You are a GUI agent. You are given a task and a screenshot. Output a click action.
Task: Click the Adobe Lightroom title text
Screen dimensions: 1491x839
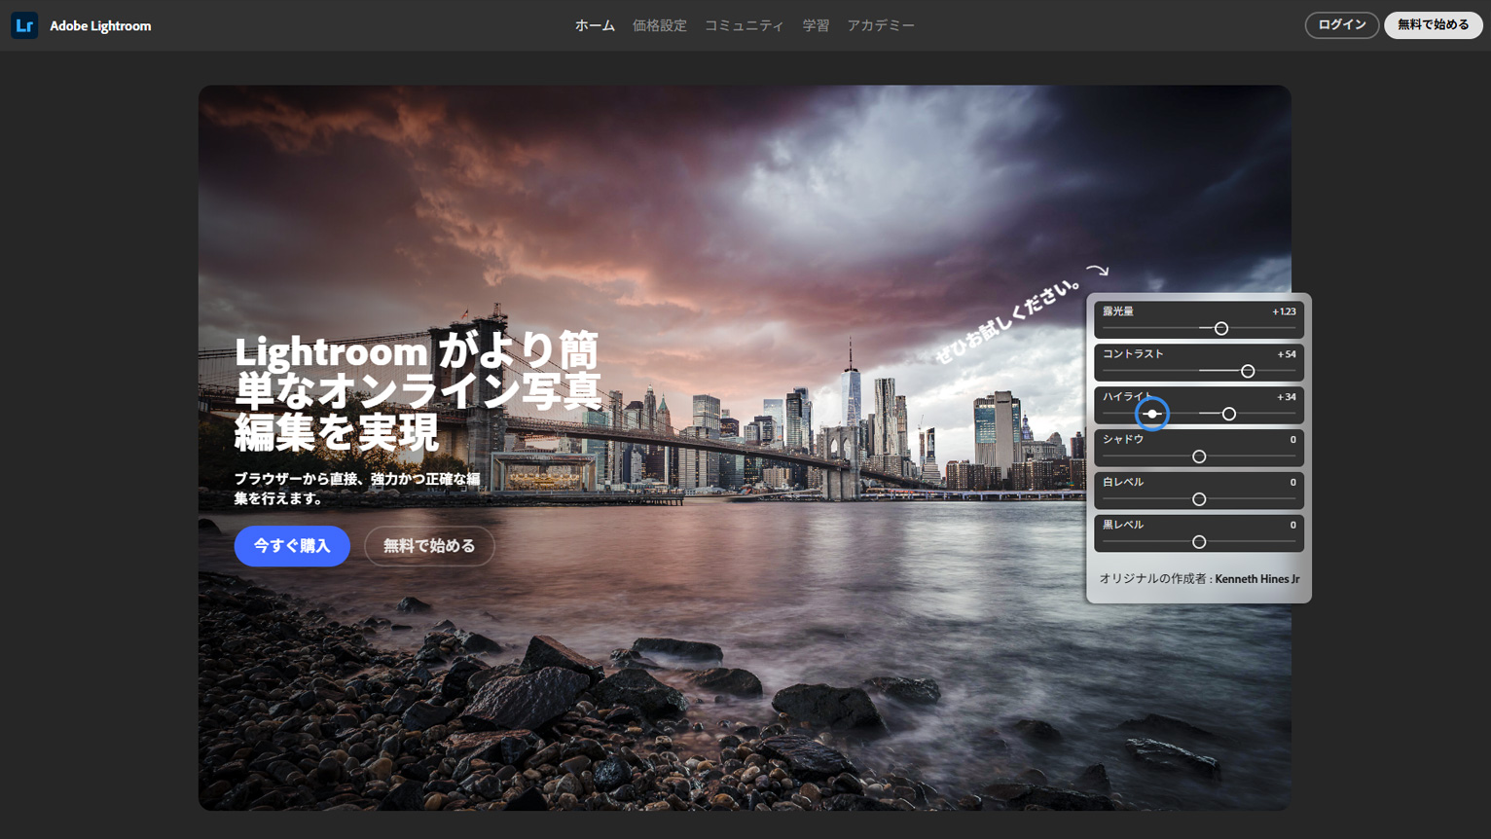100,26
